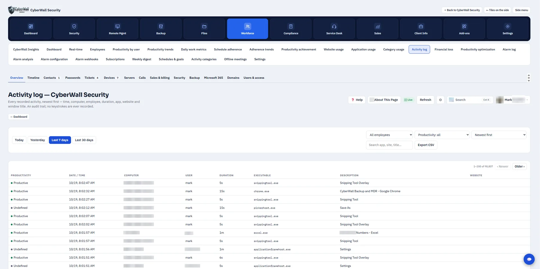Click the Help button

(x=357, y=100)
